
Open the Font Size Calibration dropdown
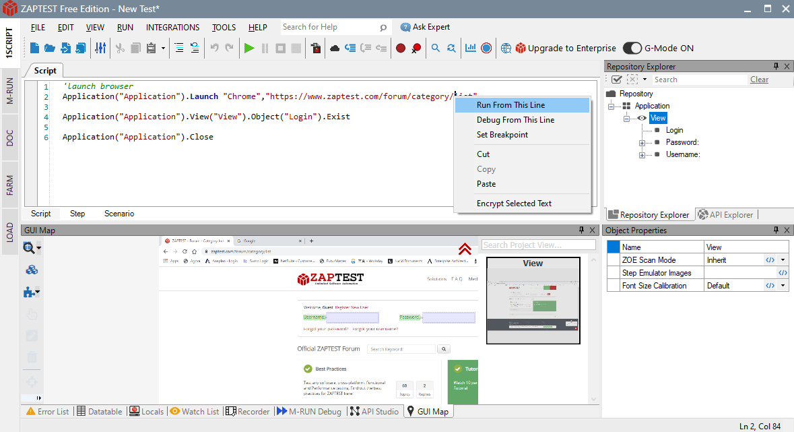[783, 286]
